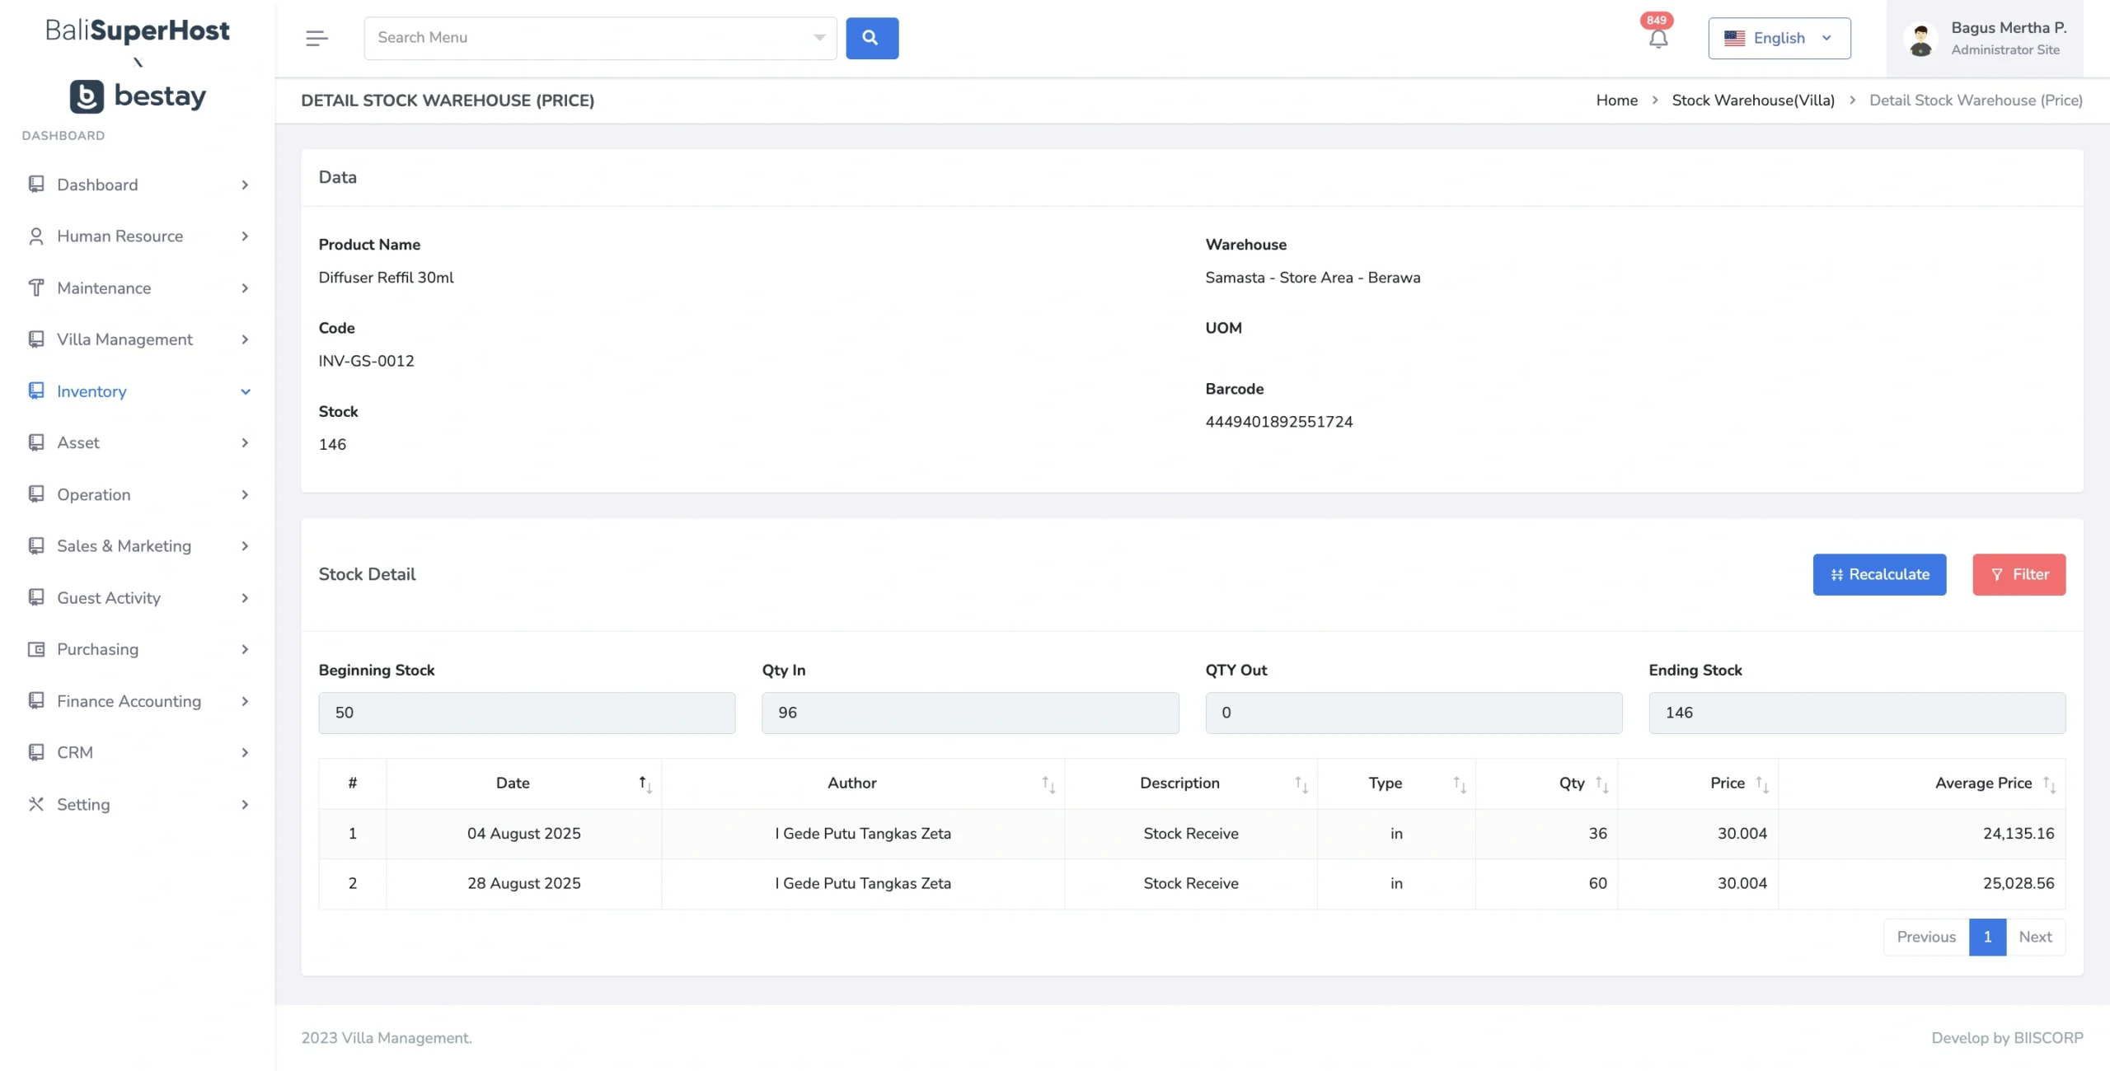Expand Operation submenu chevron
The width and height of the screenshot is (2110, 1071).
(x=245, y=494)
